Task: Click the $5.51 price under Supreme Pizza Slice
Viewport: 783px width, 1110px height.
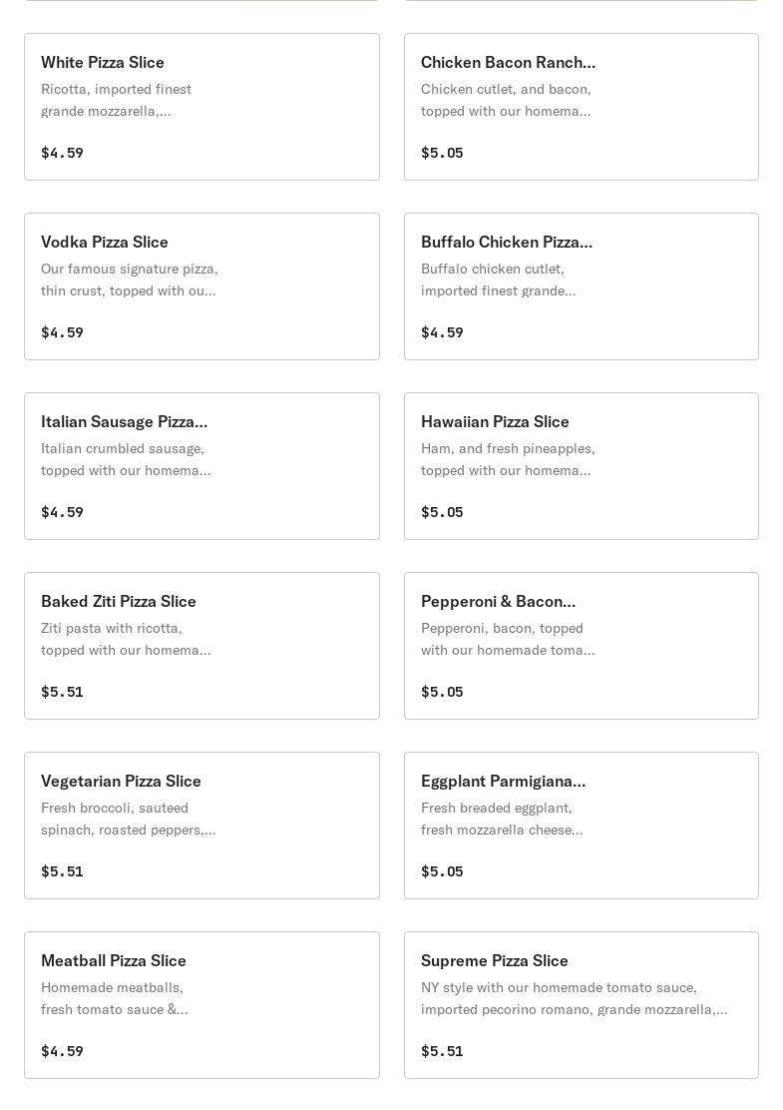Action: tap(442, 1051)
